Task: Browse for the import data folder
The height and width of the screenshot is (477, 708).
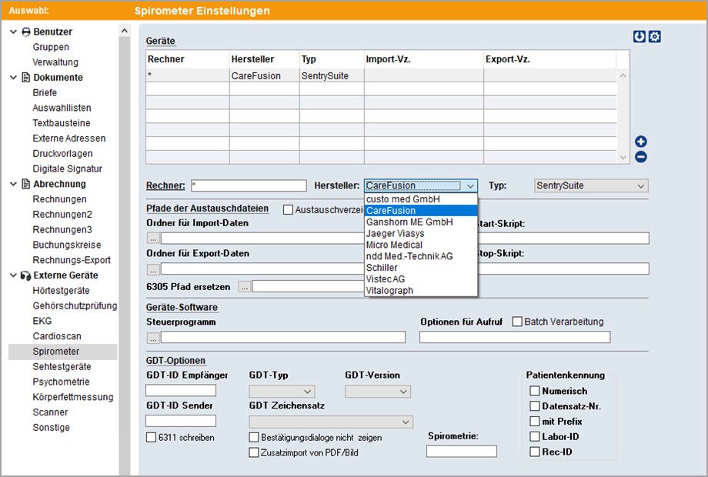Action: (x=152, y=239)
